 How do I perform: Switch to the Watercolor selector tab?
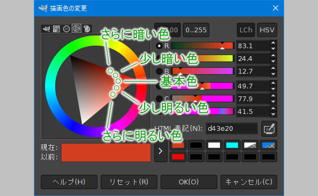[66, 29]
